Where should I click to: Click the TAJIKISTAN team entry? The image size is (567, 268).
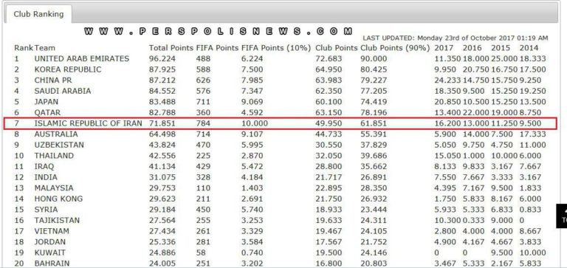[57, 220]
